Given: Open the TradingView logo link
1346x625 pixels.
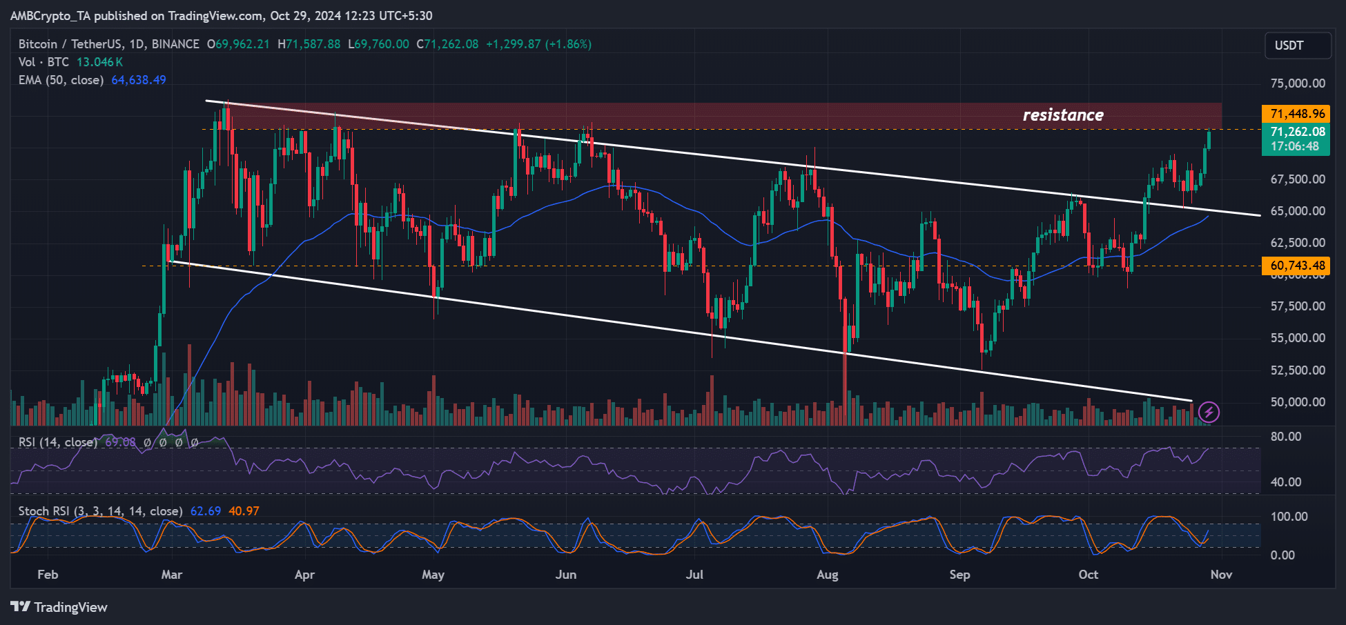Looking at the screenshot, I should point(59,607).
